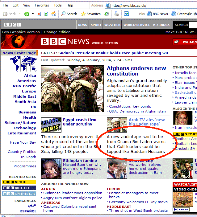
Task: Click the globe graphic in the BBC News banner
Action: (x=18, y=41)
